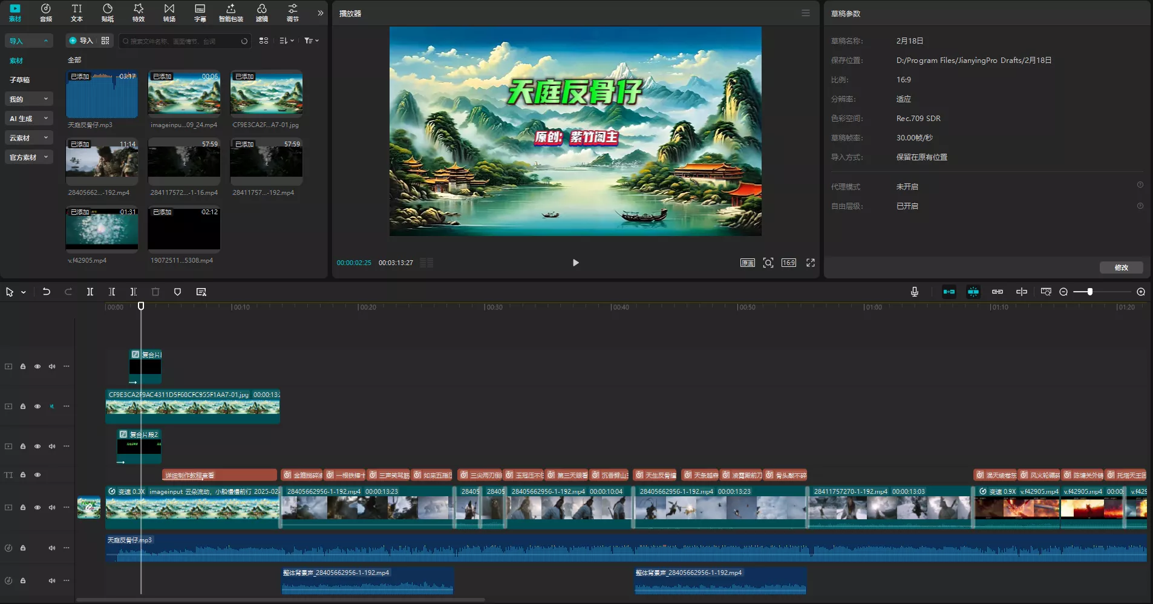Toggle the clip linkage chain icon
This screenshot has height=604, width=1153.
[x=998, y=292]
